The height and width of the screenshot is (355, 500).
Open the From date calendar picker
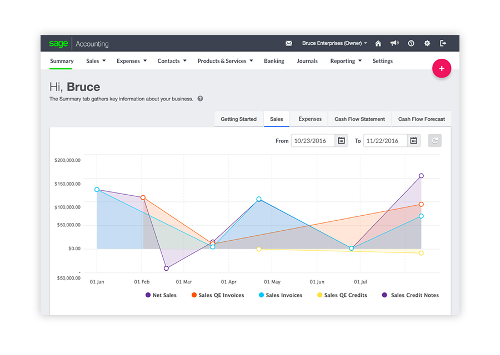pos(341,140)
